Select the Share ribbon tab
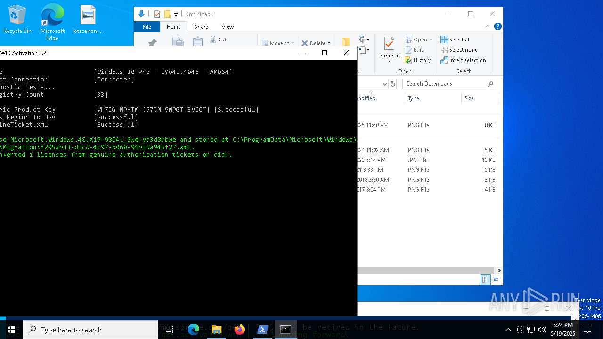The height and width of the screenshot is (339, 603). [x=201, y=27]
